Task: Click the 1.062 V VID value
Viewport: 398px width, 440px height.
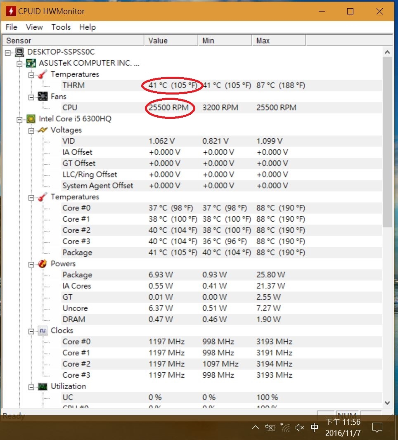Action: (162, 141)
